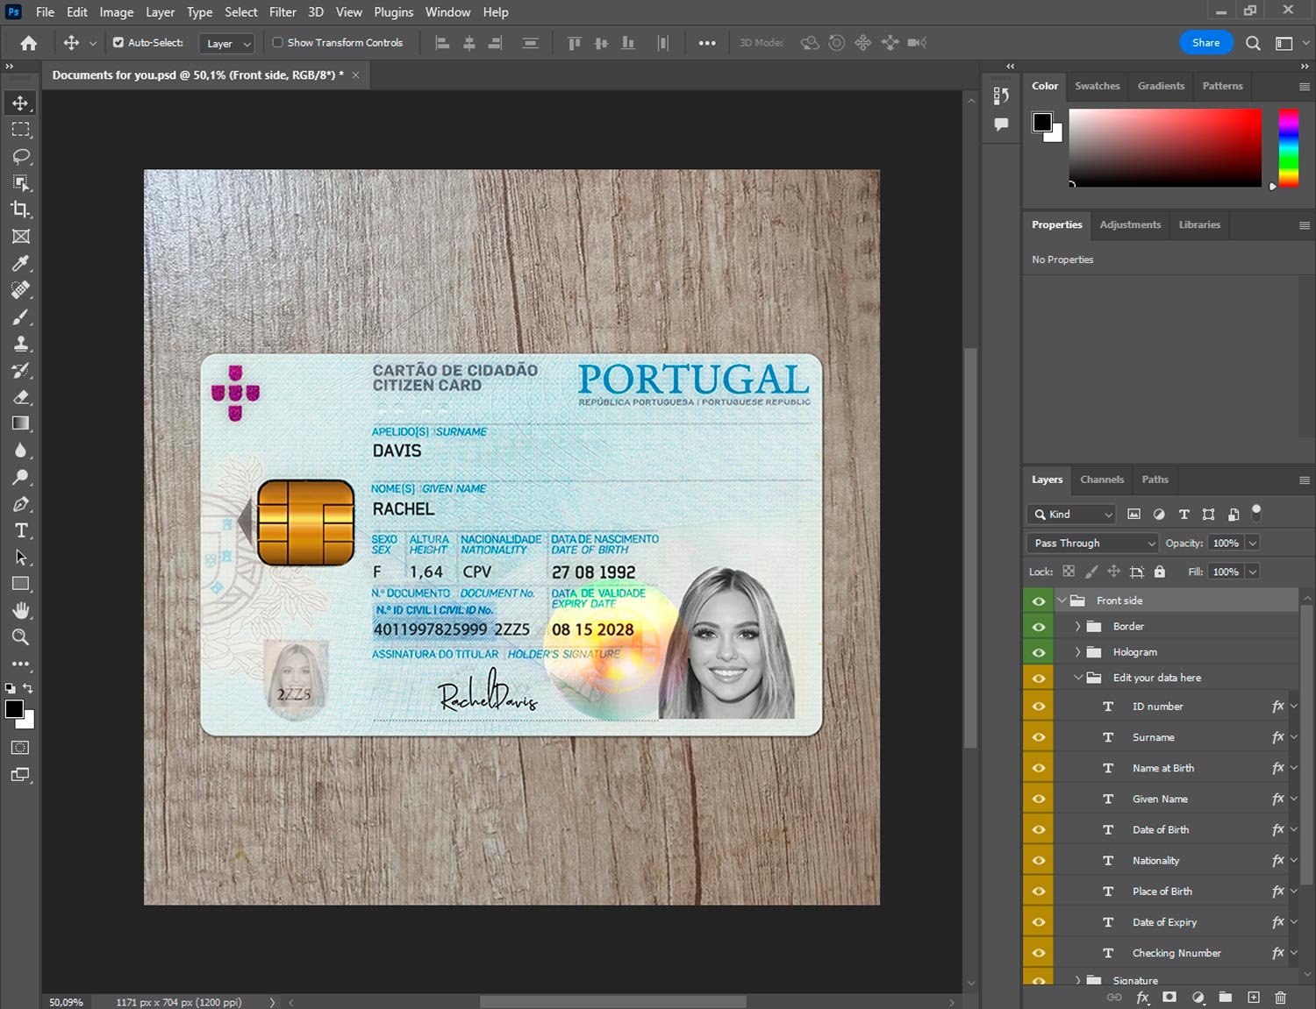Select the Lasso tool
The image size is (1316, 1009).
[x=20, y=156]
